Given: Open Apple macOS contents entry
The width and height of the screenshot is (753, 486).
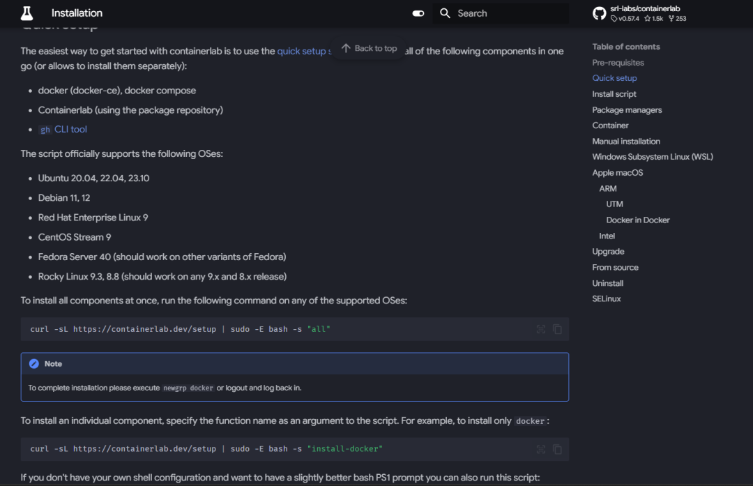Looking at the screenshot, I should click(617, 173).
